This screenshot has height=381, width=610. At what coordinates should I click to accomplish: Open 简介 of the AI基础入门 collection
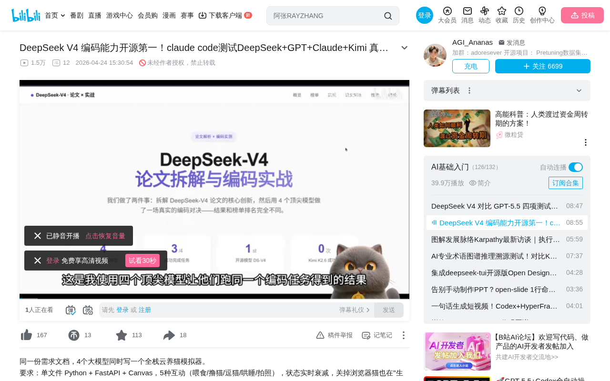pyautogui.click(x=480, y=183)
